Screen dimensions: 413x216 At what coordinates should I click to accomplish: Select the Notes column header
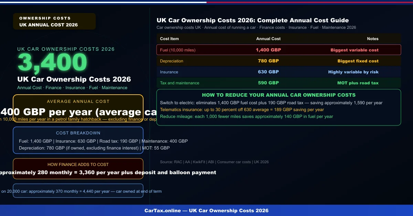click(x=373, y=39)
